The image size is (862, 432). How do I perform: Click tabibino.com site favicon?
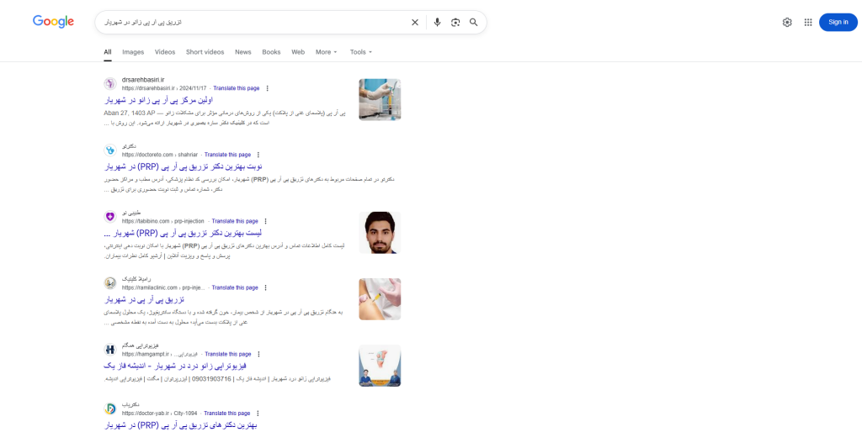(110, 217)
